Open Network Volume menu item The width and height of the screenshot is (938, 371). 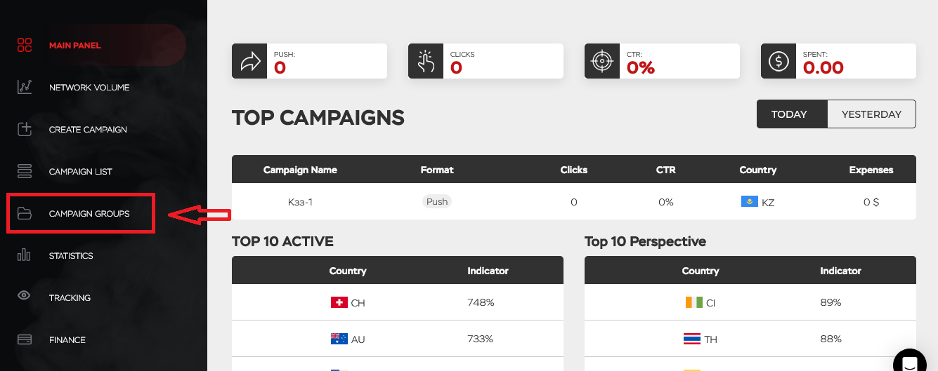click(x=89, y=88)
